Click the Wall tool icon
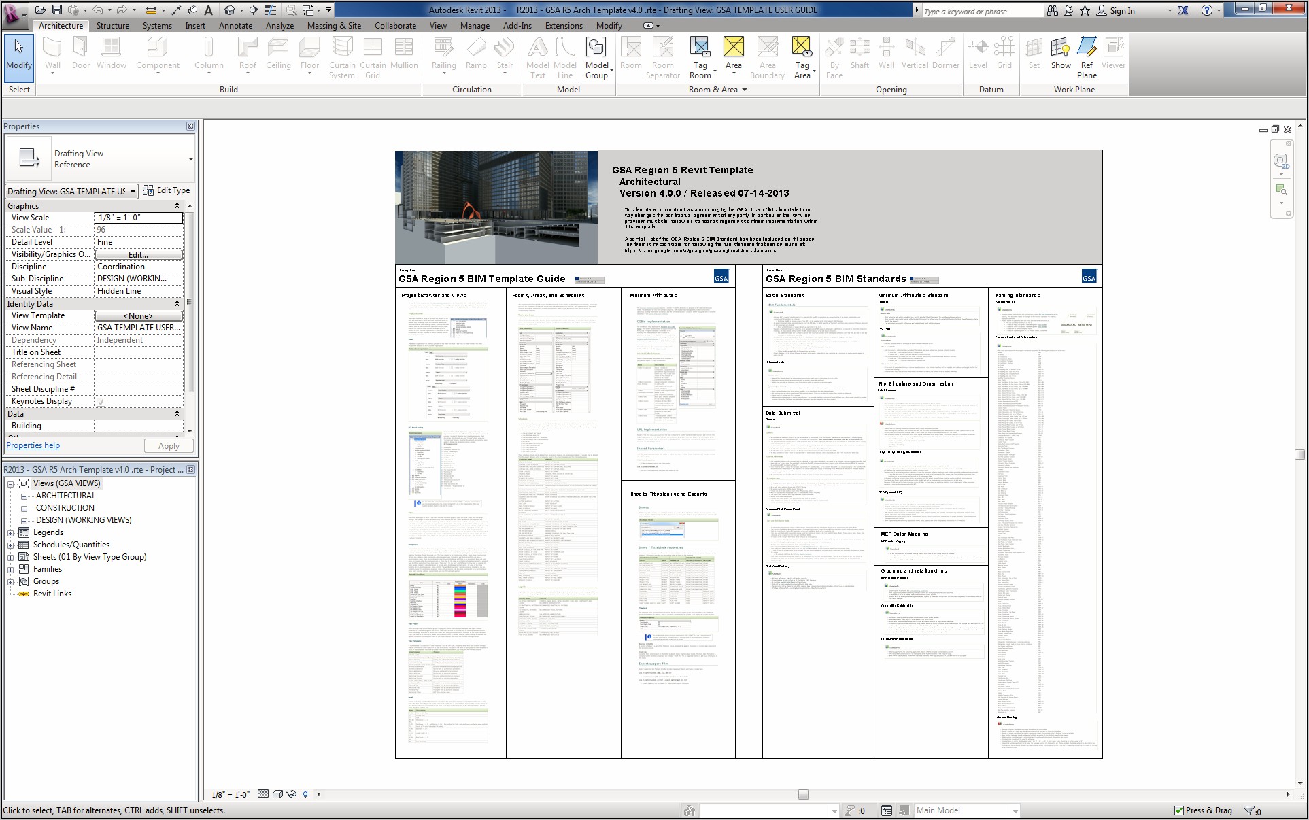Viewport: 1309px width, 820px height. pyautogui.click(x=52, y=54)
